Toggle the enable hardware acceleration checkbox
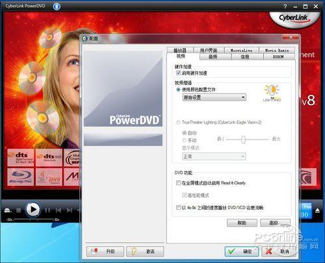Screen dimensions: 325x263 tap(179, 73)
